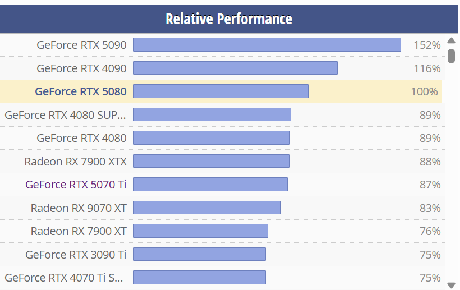Viewport: 460px width, 290px height.
Task: Click the Relative Performance header
Action: [x=229, y=19]
